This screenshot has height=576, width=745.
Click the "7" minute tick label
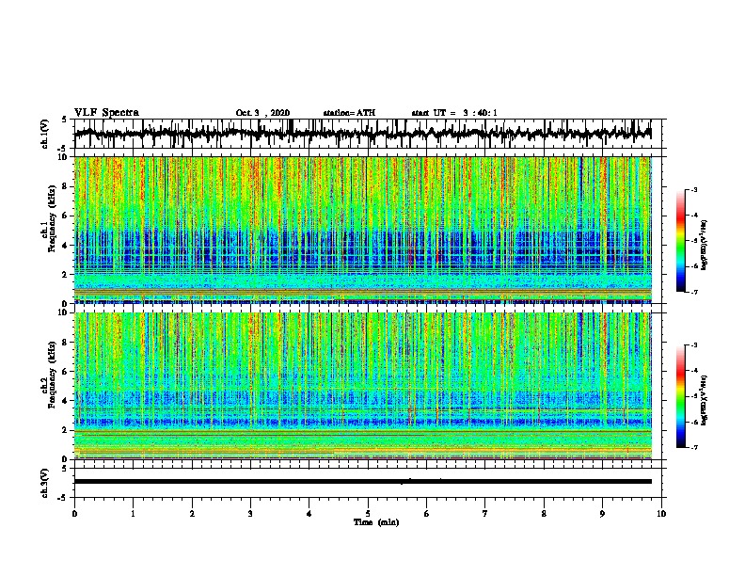[x=485, y=514]
